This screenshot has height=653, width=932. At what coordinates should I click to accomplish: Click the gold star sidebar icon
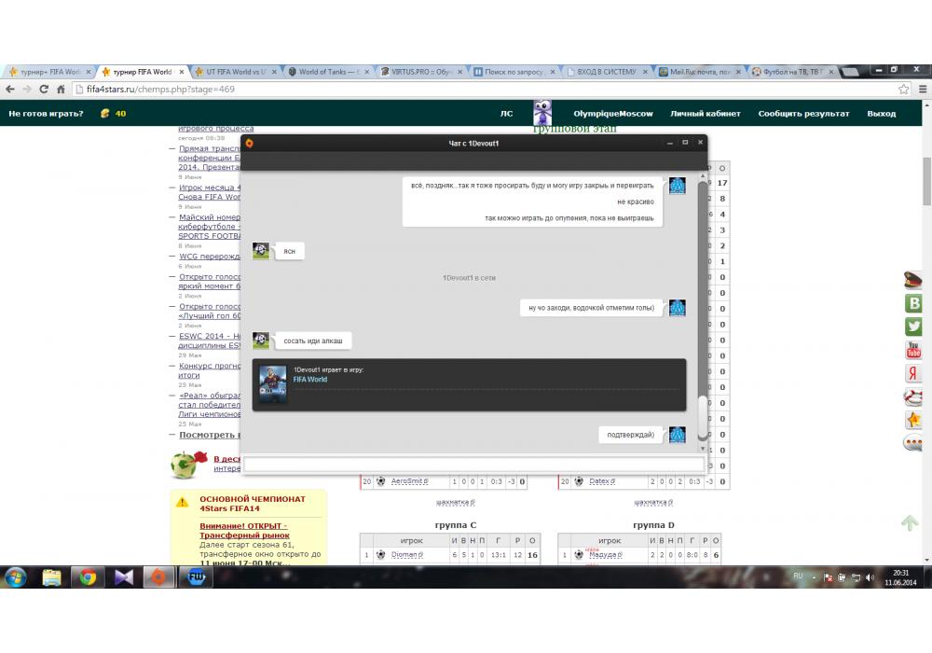[913, 420]
